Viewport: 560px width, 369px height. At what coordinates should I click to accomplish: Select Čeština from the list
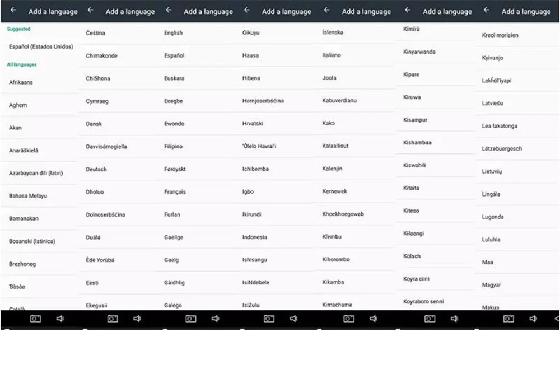[118, 33]
